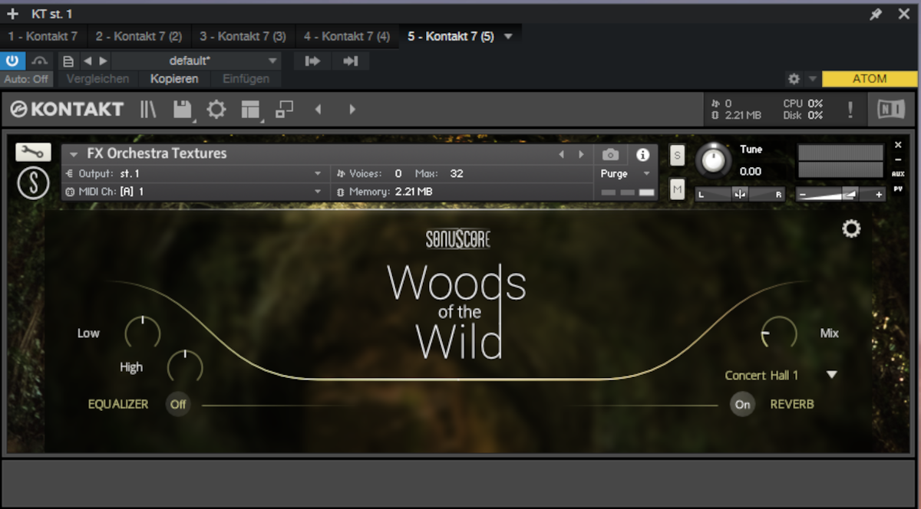Toggle Kontakt minimized view icon
921x509 pixels.
click(x=285, y=110)
